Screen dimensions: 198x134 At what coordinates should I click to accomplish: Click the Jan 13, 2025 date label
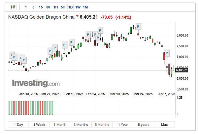[x=28, y=94]
